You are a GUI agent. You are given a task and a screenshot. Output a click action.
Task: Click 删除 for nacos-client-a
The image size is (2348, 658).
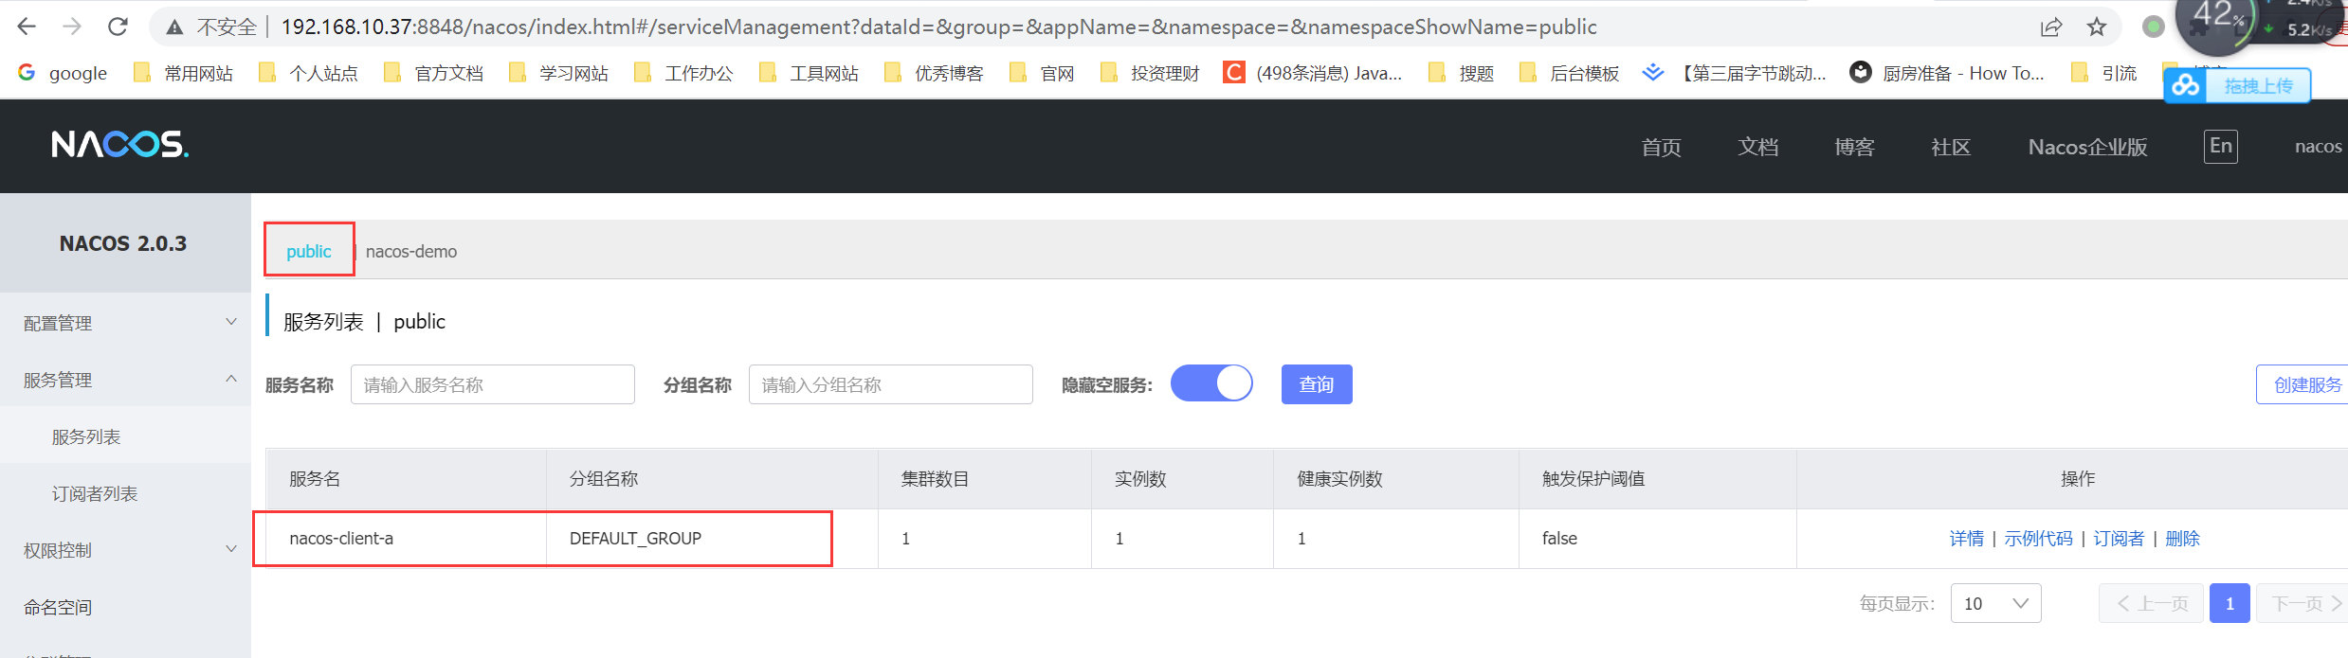click(x=2182, y=538)
